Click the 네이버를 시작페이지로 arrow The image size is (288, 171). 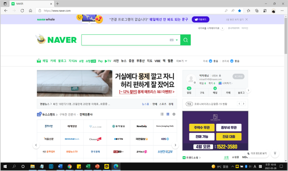pyautogui.click(x=222, y=28)
